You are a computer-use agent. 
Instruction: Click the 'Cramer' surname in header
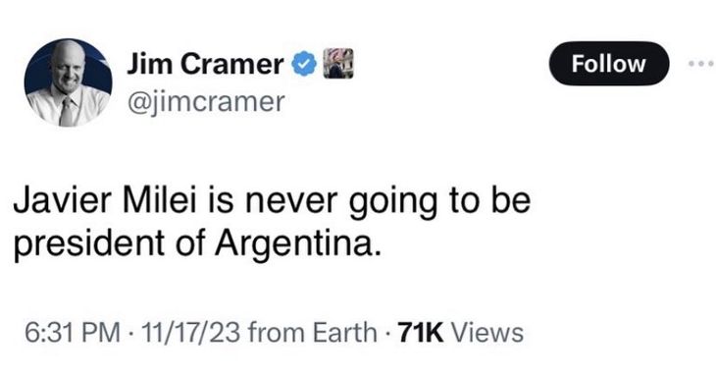point(232,64)
